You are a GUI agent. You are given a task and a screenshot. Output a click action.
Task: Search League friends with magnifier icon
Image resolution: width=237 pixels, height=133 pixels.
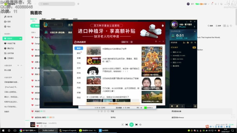[195, 43]
